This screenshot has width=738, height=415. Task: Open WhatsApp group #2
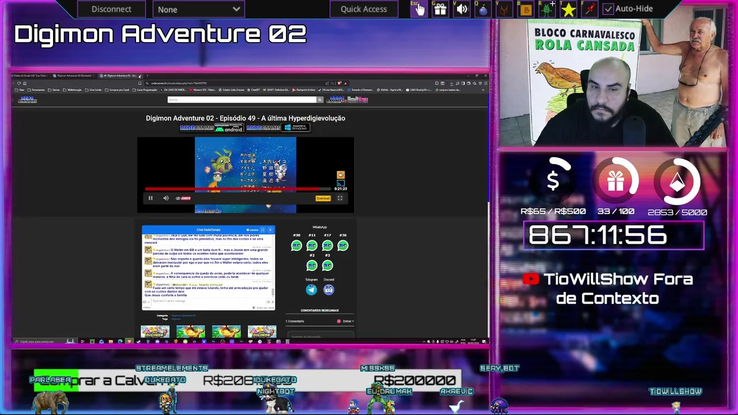pyautogui.click(x=312, y=265)
